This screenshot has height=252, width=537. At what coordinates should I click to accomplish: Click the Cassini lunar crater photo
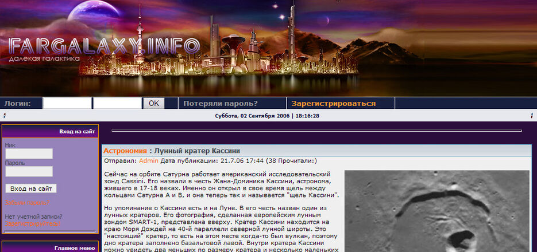(436, 211)
